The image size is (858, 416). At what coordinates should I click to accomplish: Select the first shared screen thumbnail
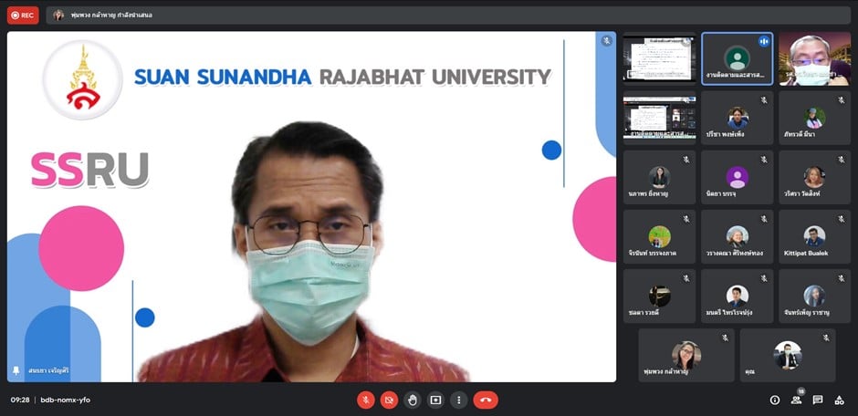(x=659, y=58)
